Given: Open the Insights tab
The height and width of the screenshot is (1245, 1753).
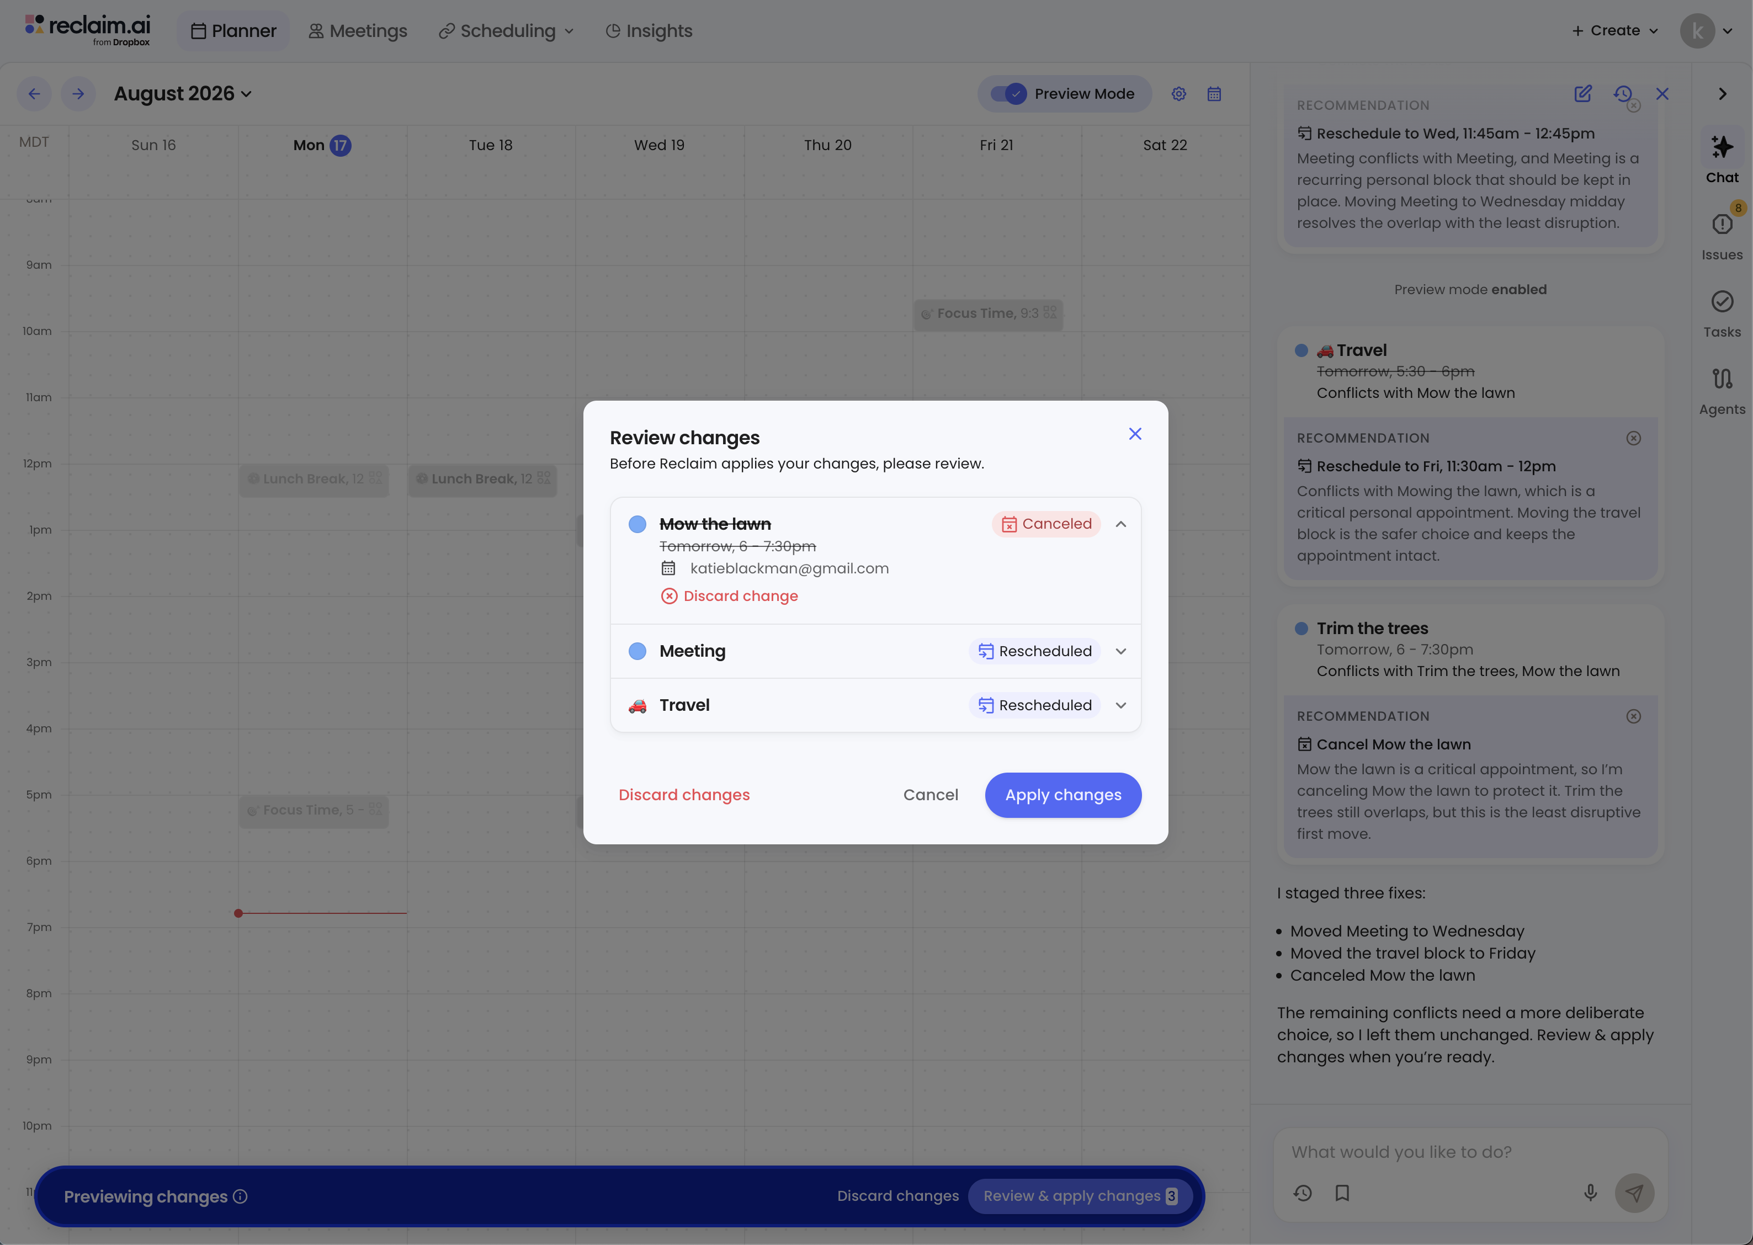Looking at the screenshot, I should point(649,31).
